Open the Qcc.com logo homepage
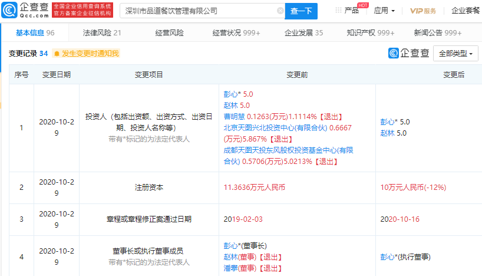 [25, 10]
